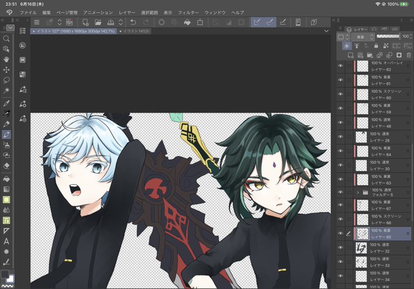
Task: Select layer 33 thumbnail
Action: click(x=361, y=262)
